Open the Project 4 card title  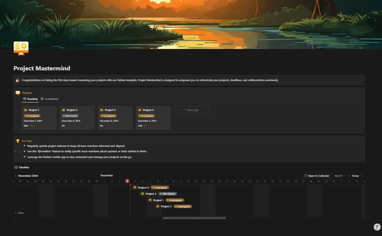148,110
